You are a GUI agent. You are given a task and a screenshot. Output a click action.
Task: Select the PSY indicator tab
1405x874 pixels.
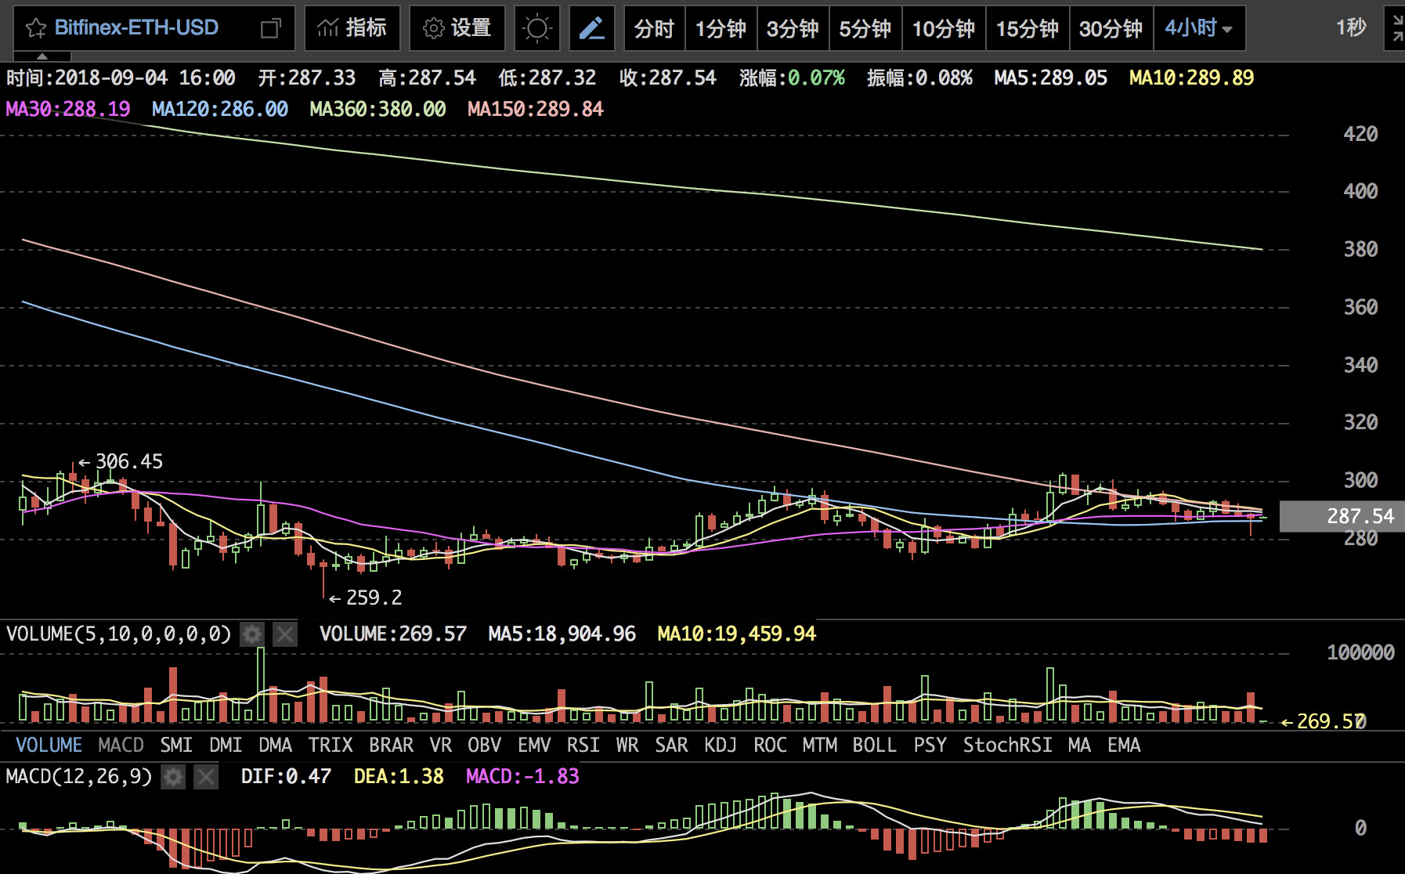coord(930,745)
